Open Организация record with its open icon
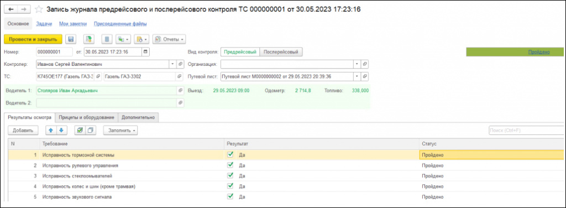Screen dimensions: 566x208 365,64
